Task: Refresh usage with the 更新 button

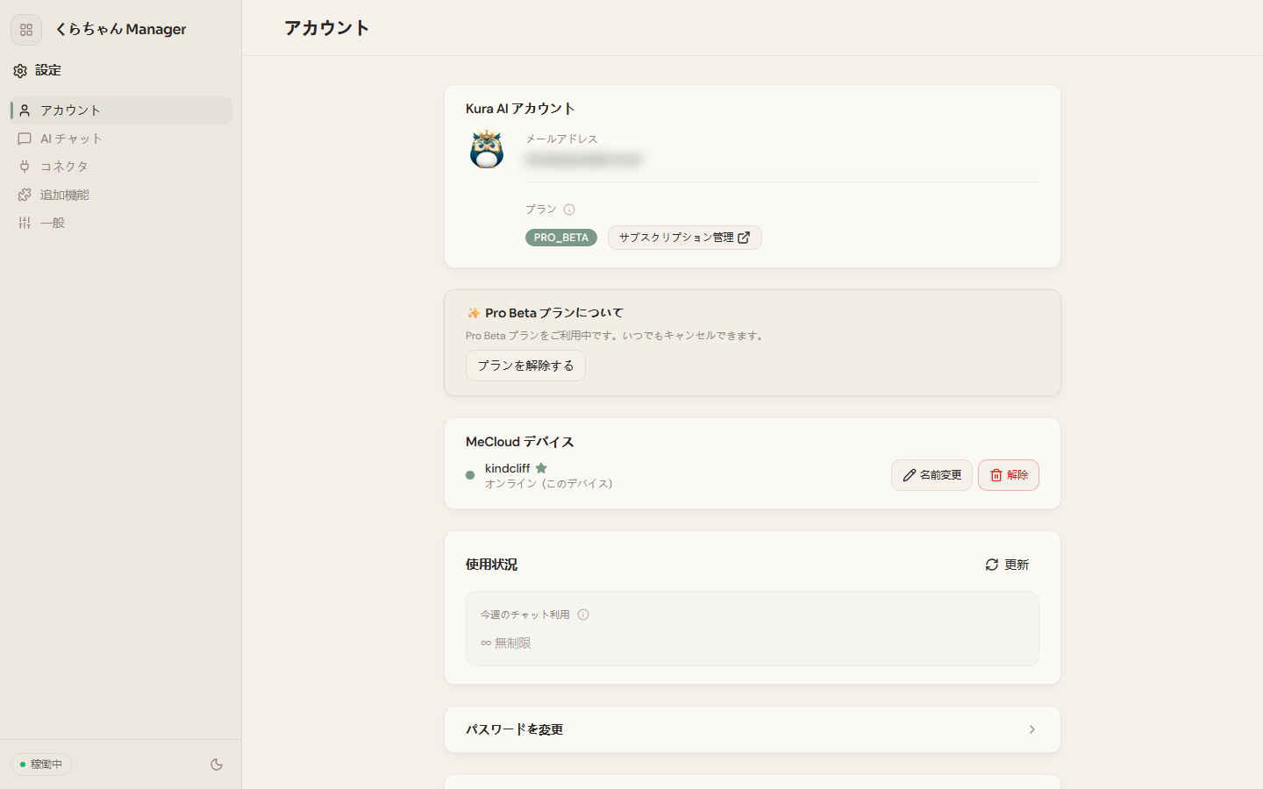Action: click(x=1007, y=565)
